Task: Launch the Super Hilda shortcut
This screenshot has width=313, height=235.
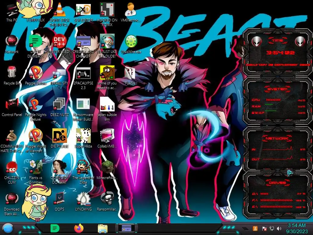Action: pos(83,138)
